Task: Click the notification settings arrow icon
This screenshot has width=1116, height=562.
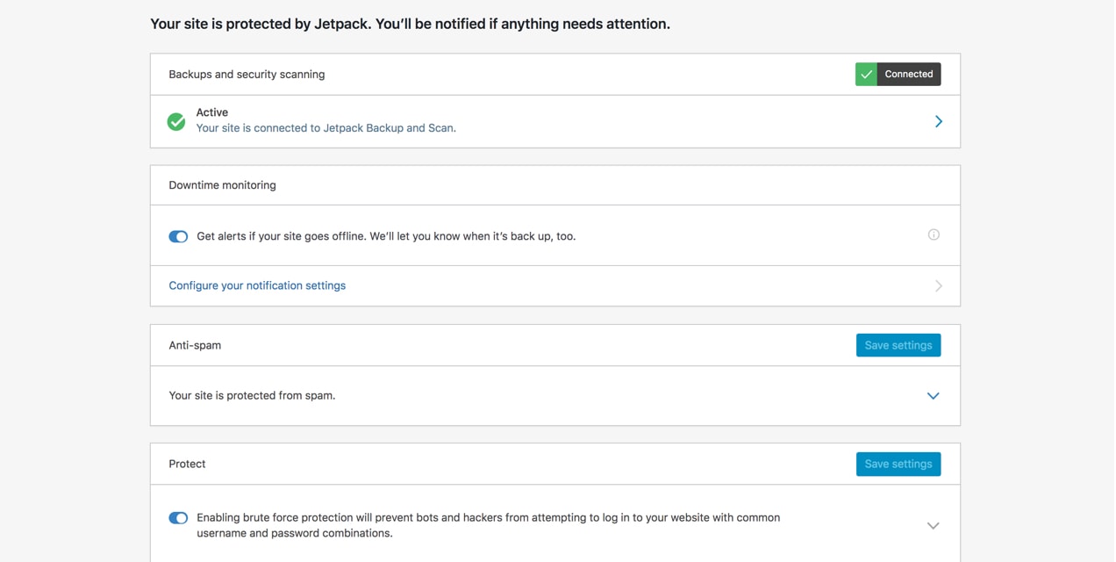Action: [x=938, y=286]
